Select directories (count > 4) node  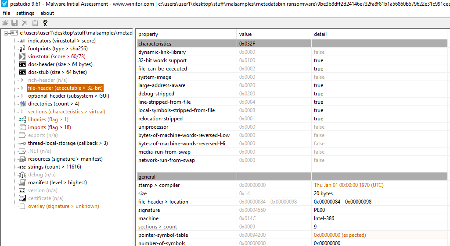point(54,104)
